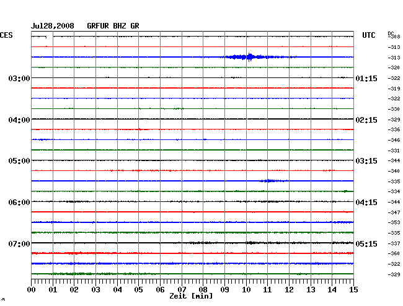403x306 pixels.
Task: Select the 04 minute axis tick label
Action: [117, 289]
